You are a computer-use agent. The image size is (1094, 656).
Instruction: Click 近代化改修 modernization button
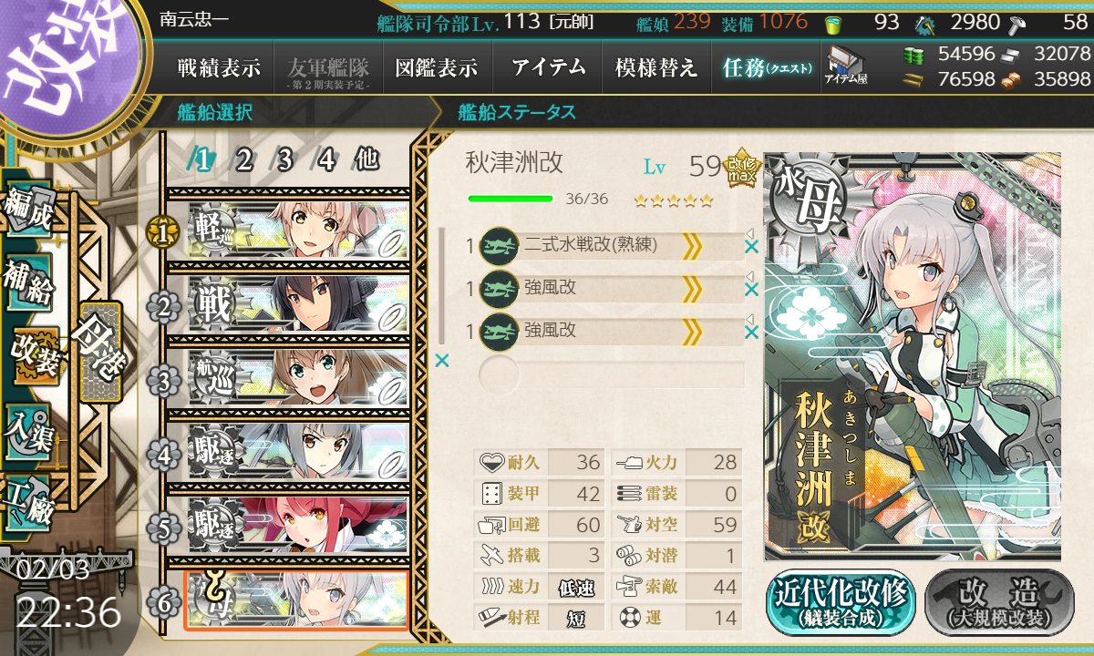point(841,602)
